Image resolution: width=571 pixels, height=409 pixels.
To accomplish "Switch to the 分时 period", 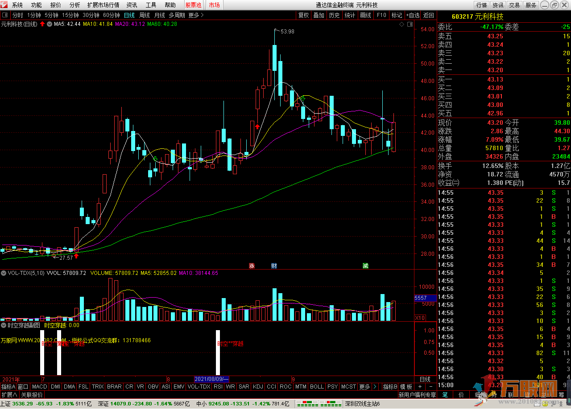I will 17,15.
